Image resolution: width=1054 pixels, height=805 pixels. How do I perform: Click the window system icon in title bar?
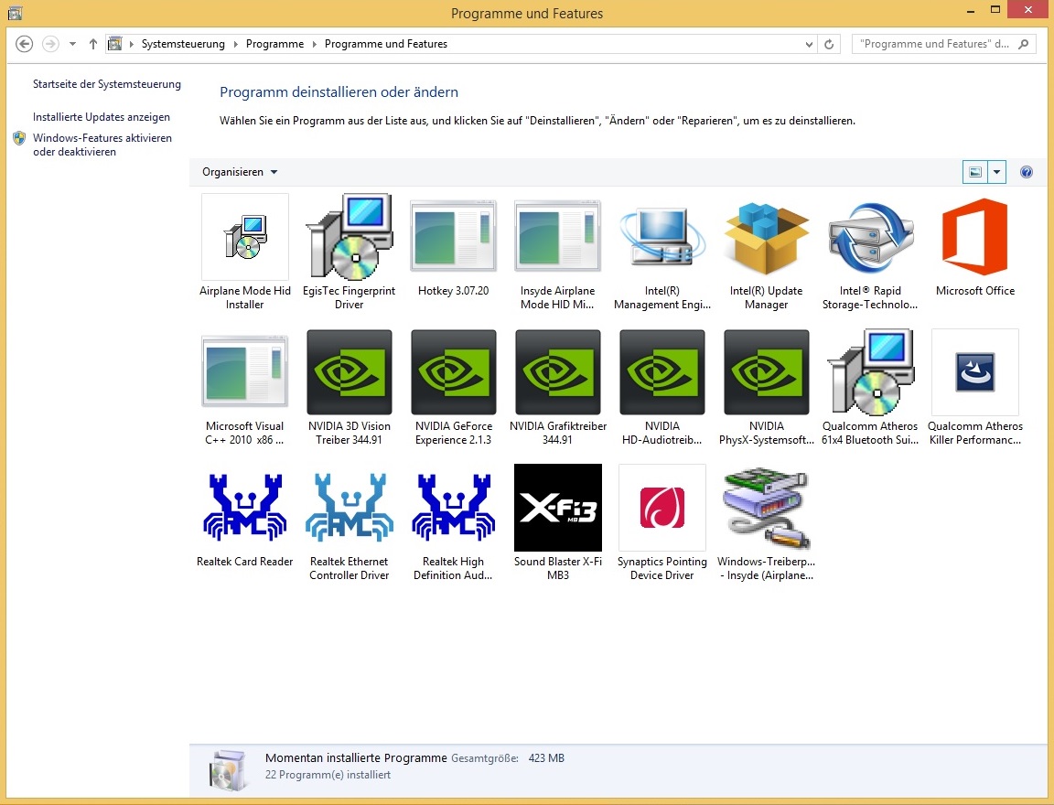click(15, 13)
